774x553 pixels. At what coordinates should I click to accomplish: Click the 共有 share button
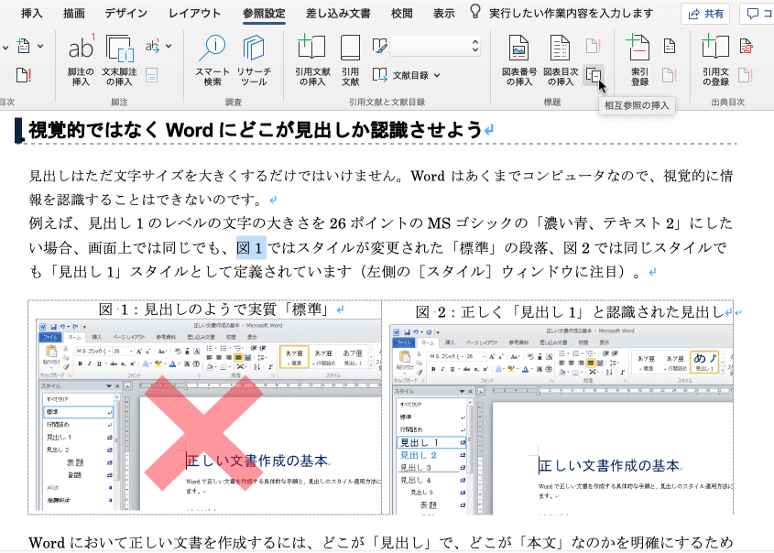point(705,14)
